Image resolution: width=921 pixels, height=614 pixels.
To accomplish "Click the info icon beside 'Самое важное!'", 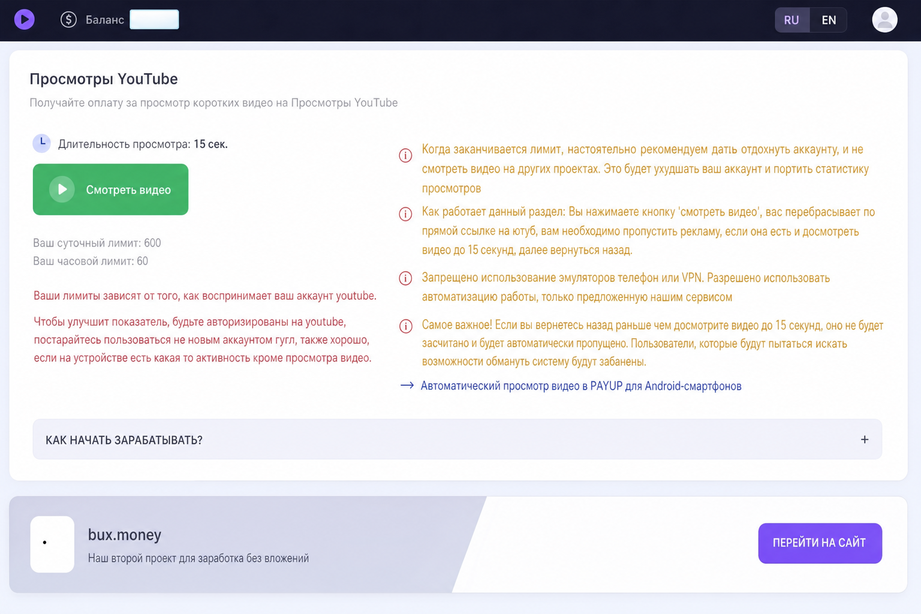I will click(x=406, y=326).
